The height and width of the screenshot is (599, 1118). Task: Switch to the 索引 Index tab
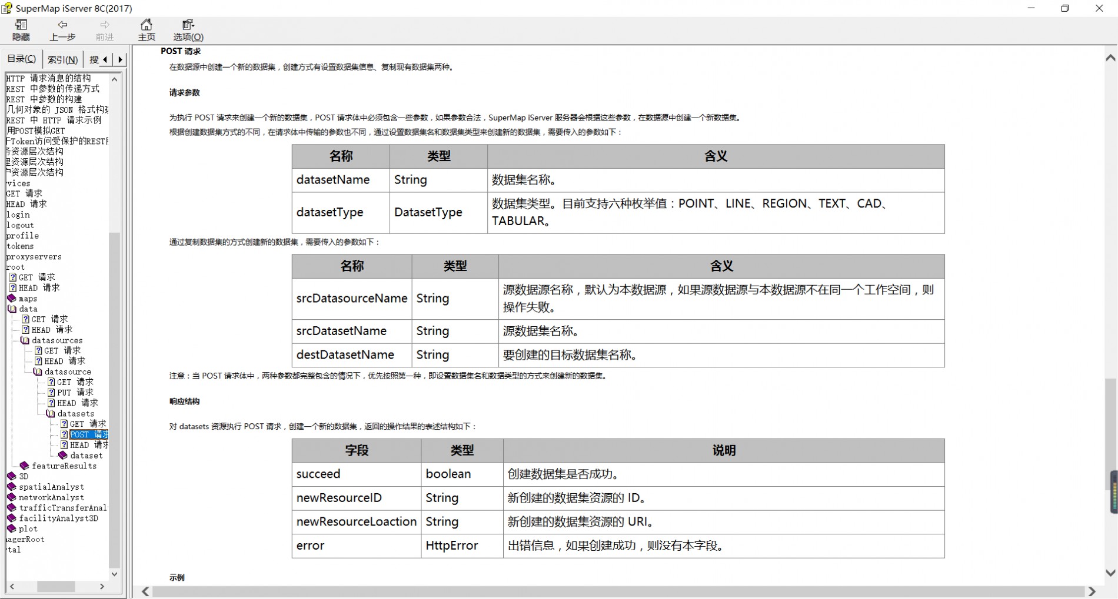62,59
